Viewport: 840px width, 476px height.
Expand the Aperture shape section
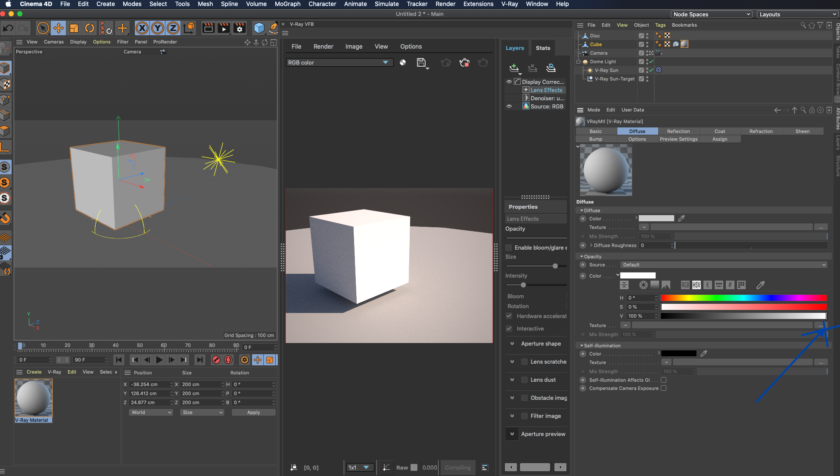click(x=512, y=343)
